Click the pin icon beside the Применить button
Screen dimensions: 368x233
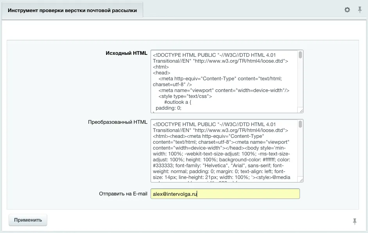(x=355, y=221)
